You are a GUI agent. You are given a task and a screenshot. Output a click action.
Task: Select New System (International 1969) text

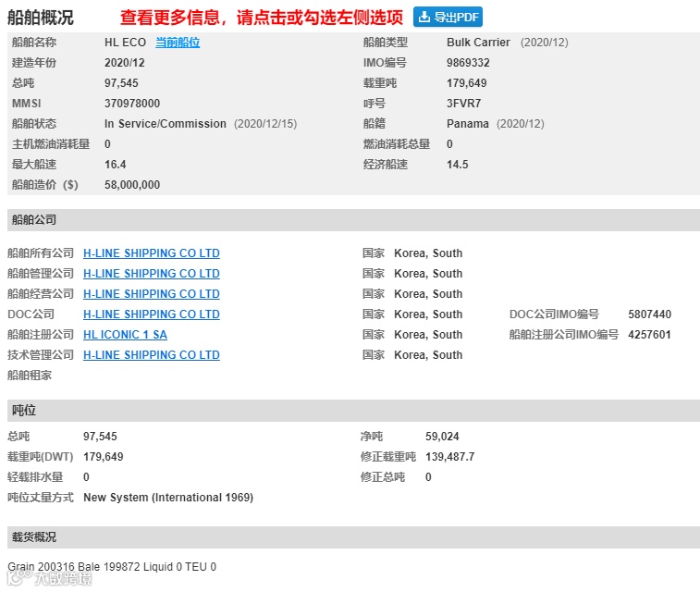[x=168, y=498]
